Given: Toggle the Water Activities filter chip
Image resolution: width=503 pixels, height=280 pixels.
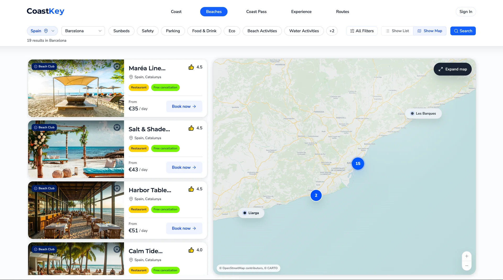Looking at the screenshot, I should tap(304, 31).
